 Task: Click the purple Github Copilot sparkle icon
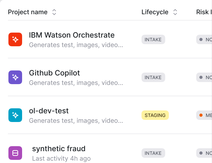coord(15,77)
